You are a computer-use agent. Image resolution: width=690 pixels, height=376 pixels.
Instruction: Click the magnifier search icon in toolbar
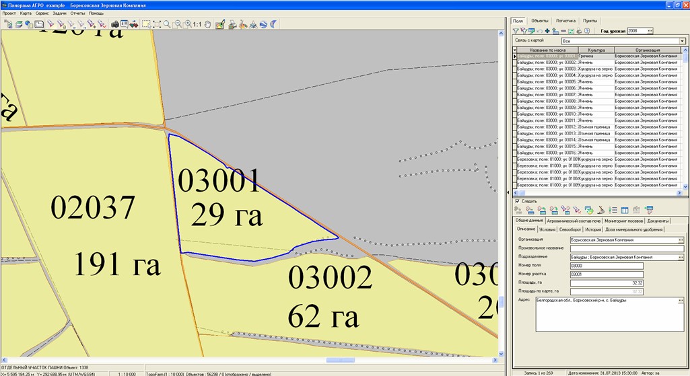click(167, 24)
